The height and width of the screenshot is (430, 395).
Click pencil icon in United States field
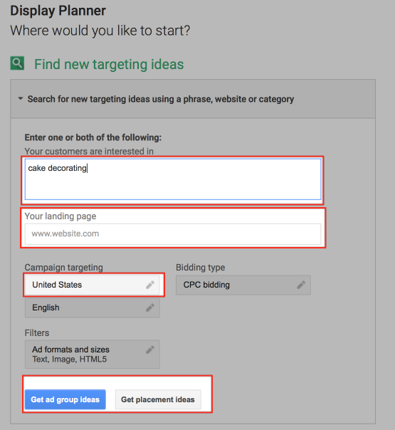150,285
